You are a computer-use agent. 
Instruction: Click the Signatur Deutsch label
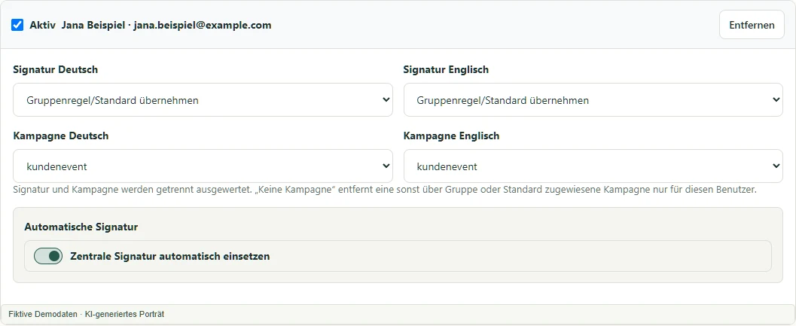(x=55, y=69)
